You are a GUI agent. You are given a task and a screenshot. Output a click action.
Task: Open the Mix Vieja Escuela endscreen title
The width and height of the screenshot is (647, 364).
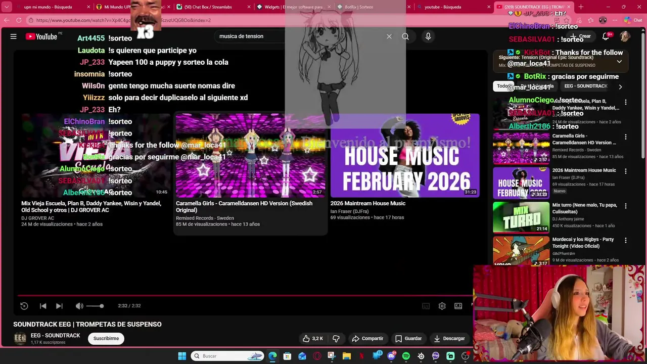click(91, 207)
